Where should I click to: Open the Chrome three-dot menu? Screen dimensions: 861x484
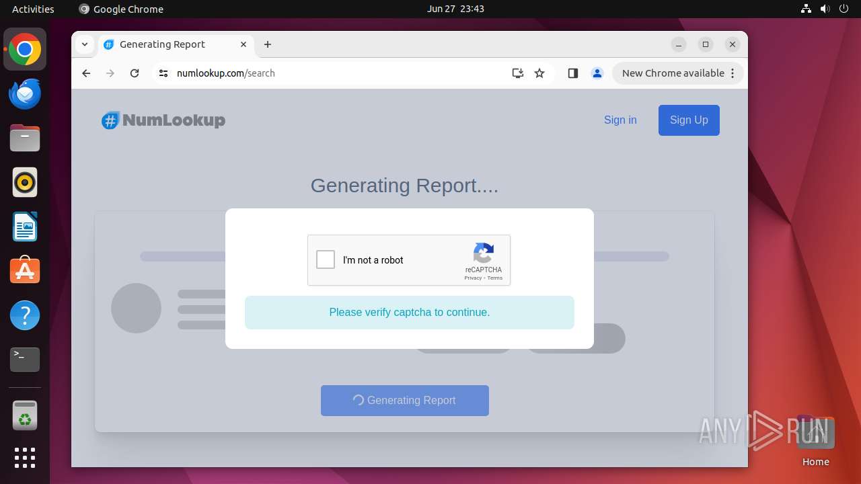click(x=733, y=73)
